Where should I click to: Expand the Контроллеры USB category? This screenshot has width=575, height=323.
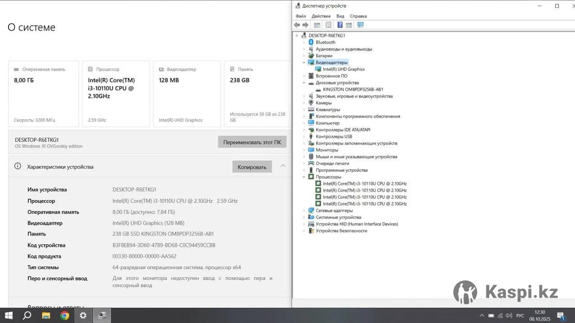coord(304,136)
